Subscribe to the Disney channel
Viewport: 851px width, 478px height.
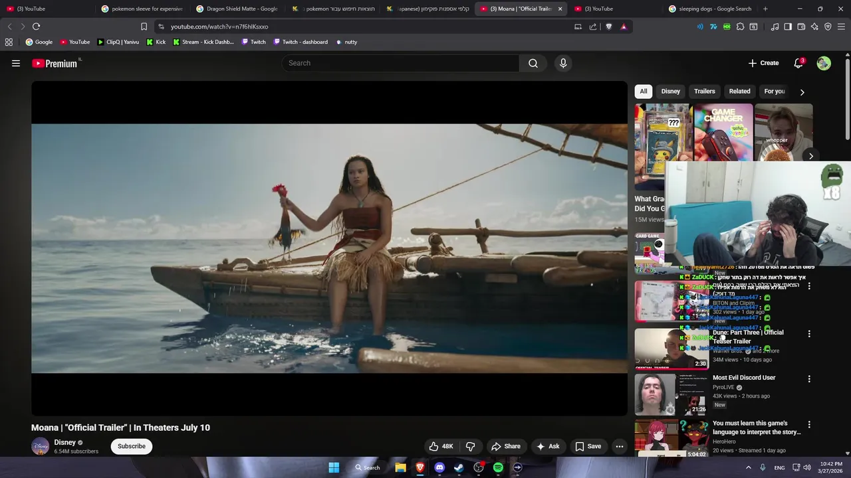pos(132,446)
